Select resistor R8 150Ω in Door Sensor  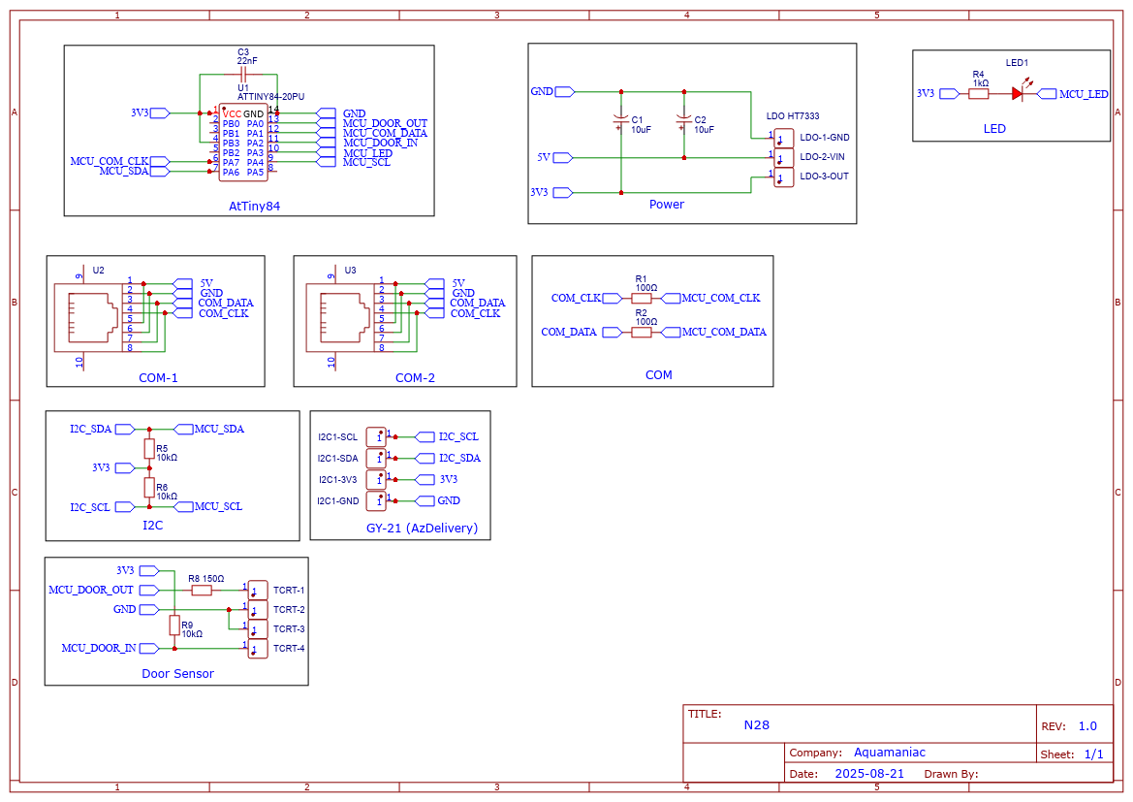(x=202, y=590)
